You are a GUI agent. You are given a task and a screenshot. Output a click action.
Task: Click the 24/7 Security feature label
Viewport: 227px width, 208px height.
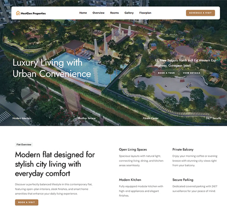tap(213, 118)
